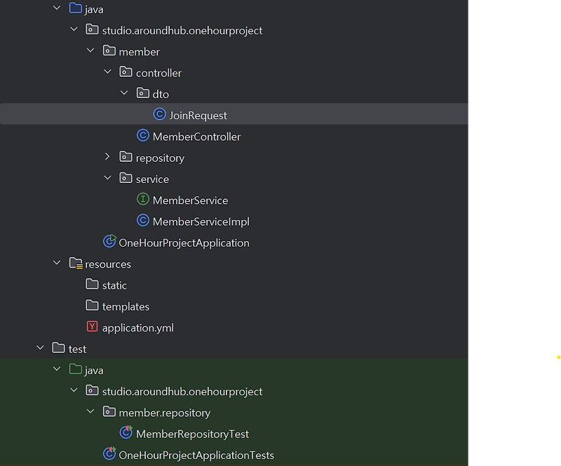Click OneHourProjectApplication runnable class icon

tap(109, 241)
